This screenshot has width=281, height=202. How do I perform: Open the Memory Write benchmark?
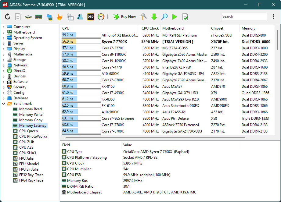coord(31,115)
